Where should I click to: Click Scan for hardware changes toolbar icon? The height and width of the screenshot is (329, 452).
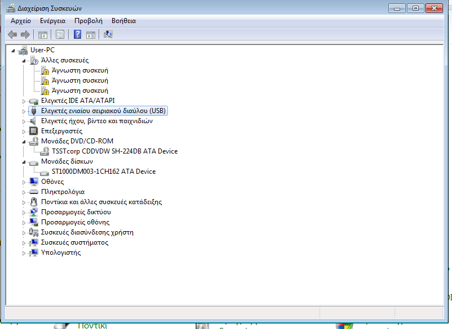pyautogui.click(x=108, y=34)
